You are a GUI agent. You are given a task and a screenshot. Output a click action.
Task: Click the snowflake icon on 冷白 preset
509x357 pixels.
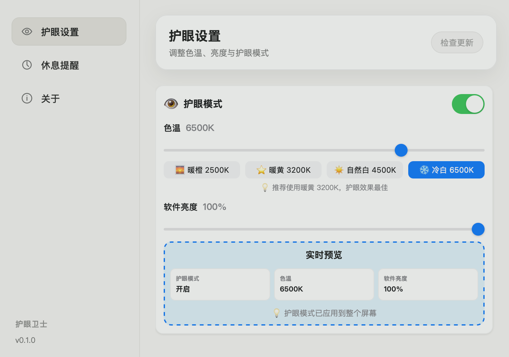[x=424, y=170]
